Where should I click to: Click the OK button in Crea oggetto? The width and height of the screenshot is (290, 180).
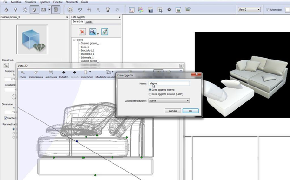click(191, 111)
